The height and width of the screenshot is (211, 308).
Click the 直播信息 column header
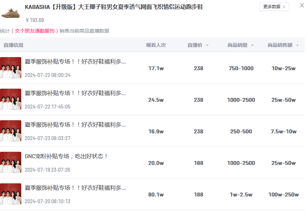click(x=13, y=45)
